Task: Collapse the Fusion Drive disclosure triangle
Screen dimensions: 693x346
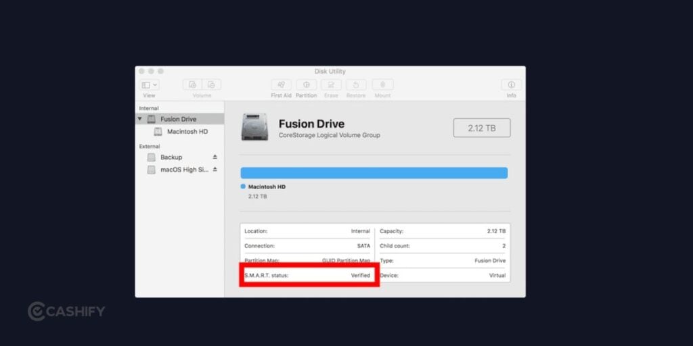Action: pyautogui.click(x=140, y=119)
